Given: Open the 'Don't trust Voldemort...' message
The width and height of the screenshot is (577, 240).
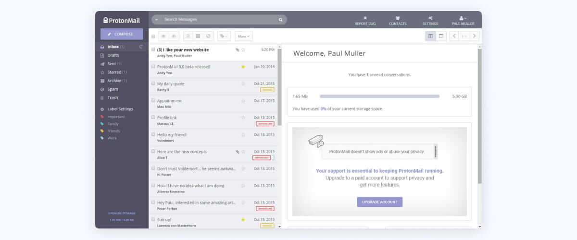Looking at the screenshot, I should pyautogui.click(x=213, y=171).
